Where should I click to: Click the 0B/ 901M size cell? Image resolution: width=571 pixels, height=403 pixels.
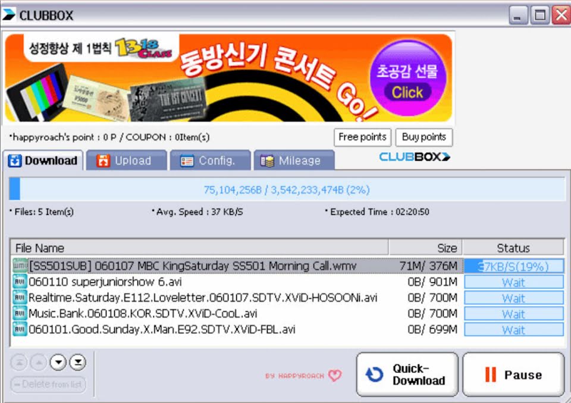pos(432,282)
